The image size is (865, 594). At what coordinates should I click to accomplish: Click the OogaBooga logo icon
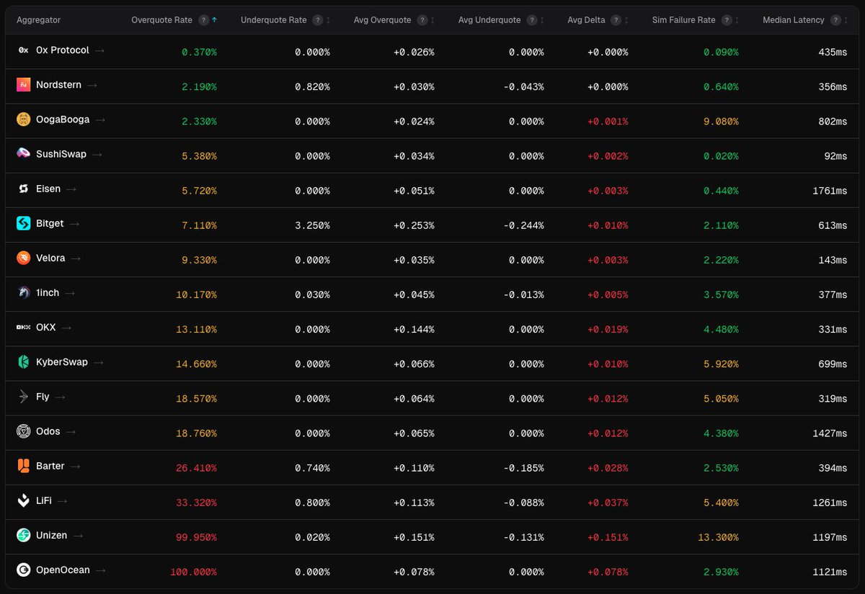click(23, 120)
